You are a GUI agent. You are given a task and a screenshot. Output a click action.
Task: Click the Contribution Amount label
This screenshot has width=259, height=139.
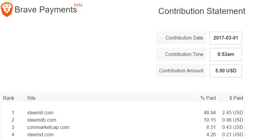[181, 71]
